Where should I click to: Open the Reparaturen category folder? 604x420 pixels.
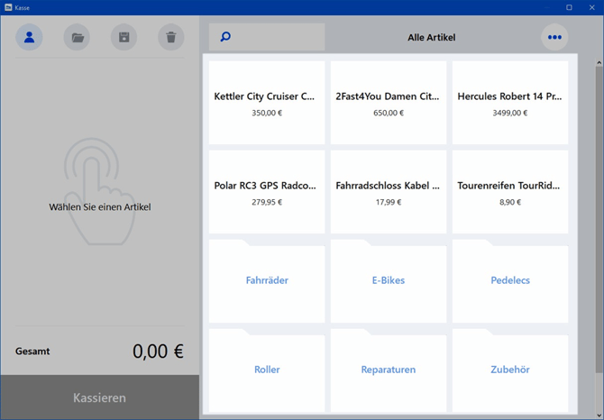point(389,370)
